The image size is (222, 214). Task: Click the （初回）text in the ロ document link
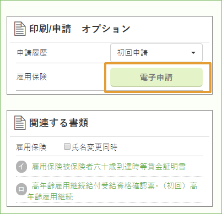[x=174, y=186]
